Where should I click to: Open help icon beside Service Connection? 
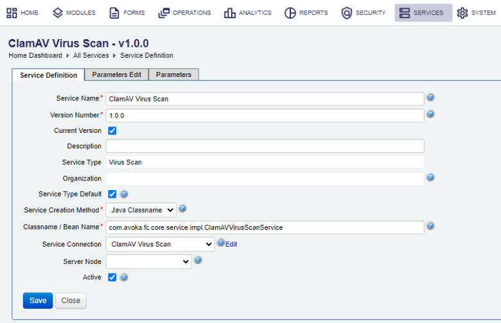(x=221, y=243)
